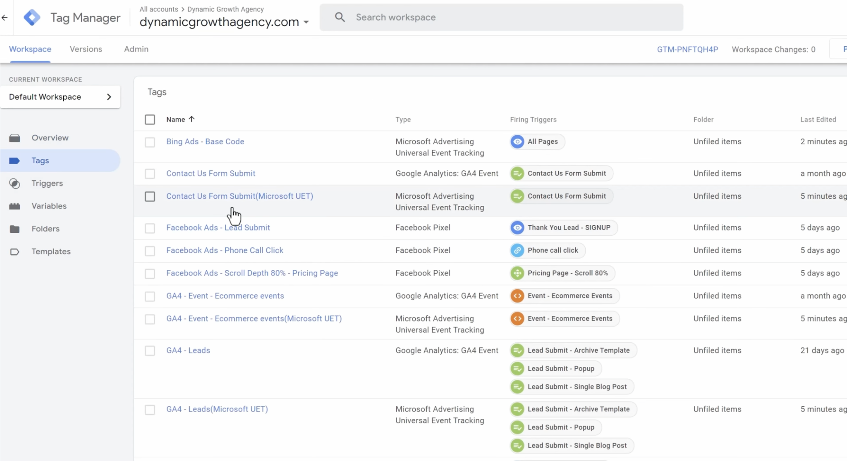Click the back arrow icon

click(x=5, y=17)
